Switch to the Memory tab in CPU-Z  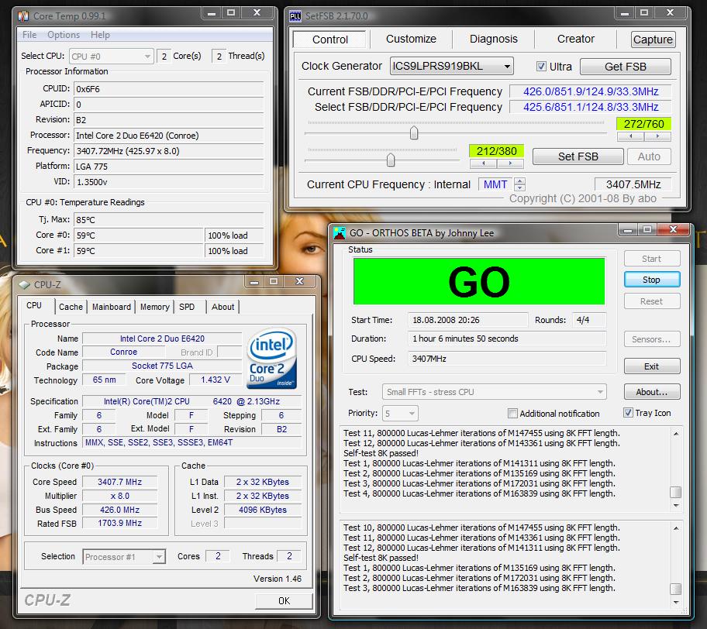click(x=155, y=307)
